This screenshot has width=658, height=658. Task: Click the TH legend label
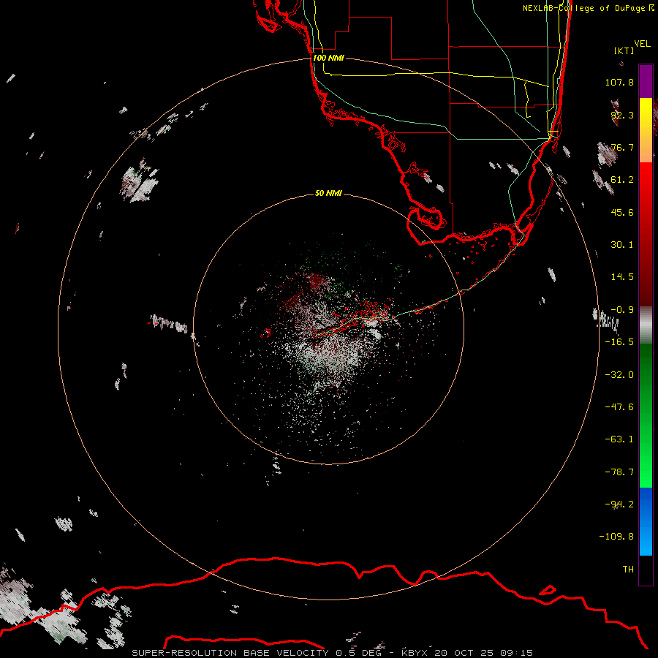point(628,570)
